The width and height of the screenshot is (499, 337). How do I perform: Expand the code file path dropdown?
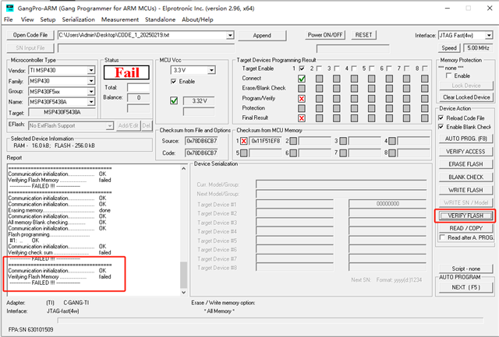(x=230, y=35)
